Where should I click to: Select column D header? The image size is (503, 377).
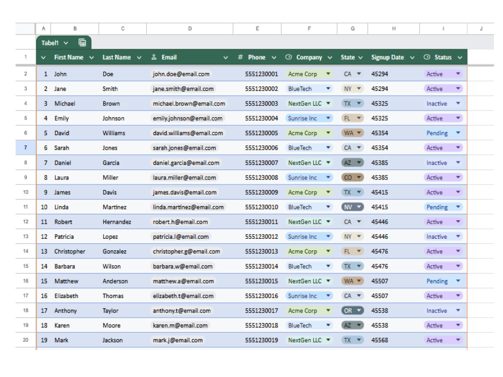190,29
